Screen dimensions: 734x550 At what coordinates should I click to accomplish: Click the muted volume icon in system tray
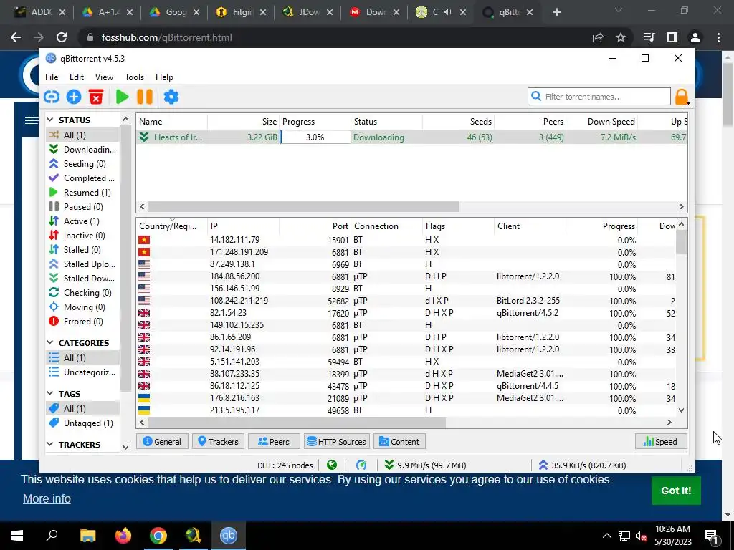pos(642,536)
